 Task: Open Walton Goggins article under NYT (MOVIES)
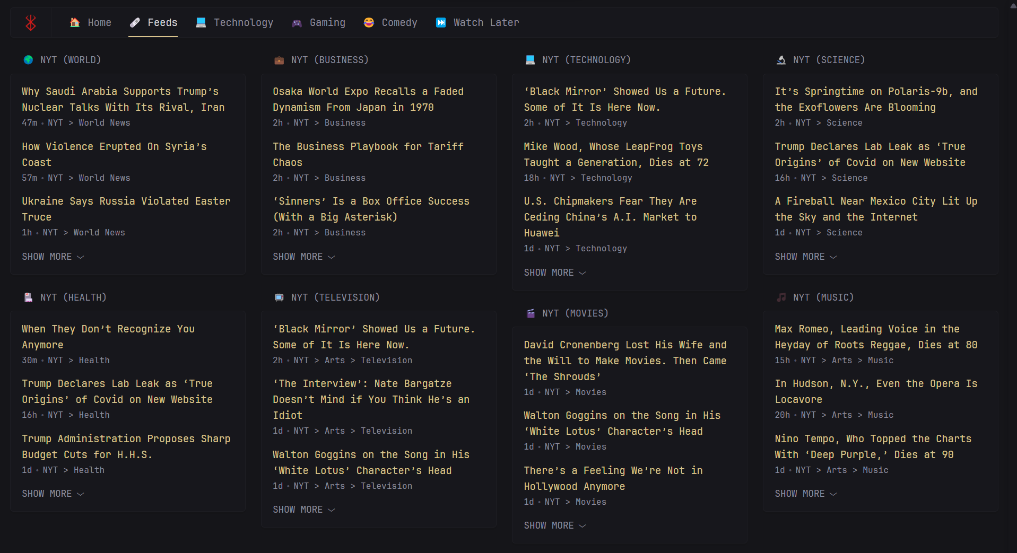coord(622,423)
